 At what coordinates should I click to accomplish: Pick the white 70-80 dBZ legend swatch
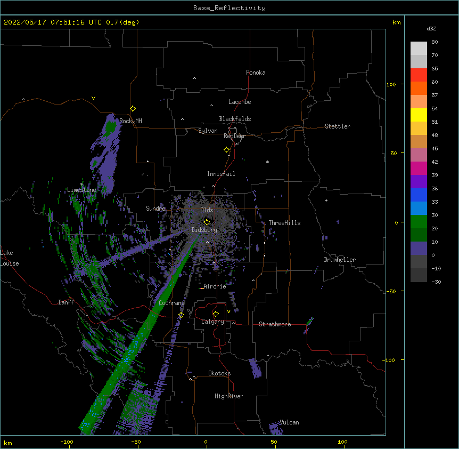point(419,49)
